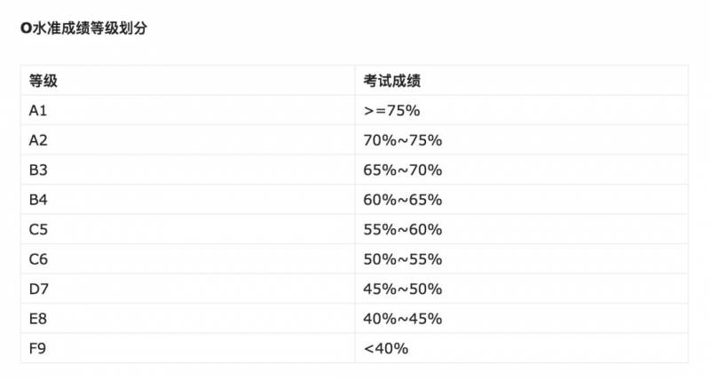Click the "65%~70%" score cell

click(x=402, y=170)
